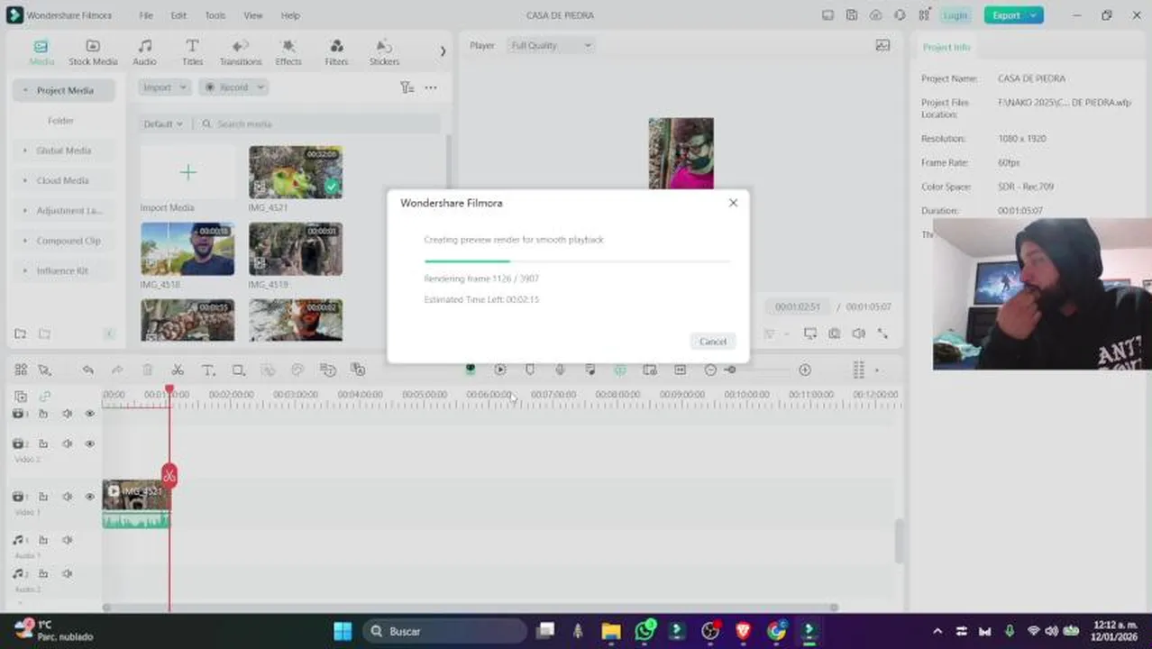Mute the Audio 1 track

click(67, 540)
